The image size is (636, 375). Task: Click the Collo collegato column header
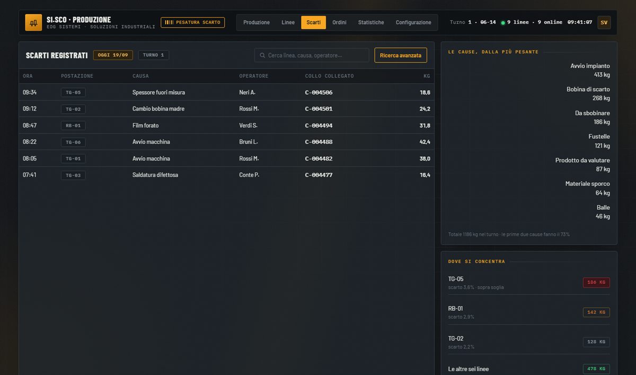click(x=329, y=76)
